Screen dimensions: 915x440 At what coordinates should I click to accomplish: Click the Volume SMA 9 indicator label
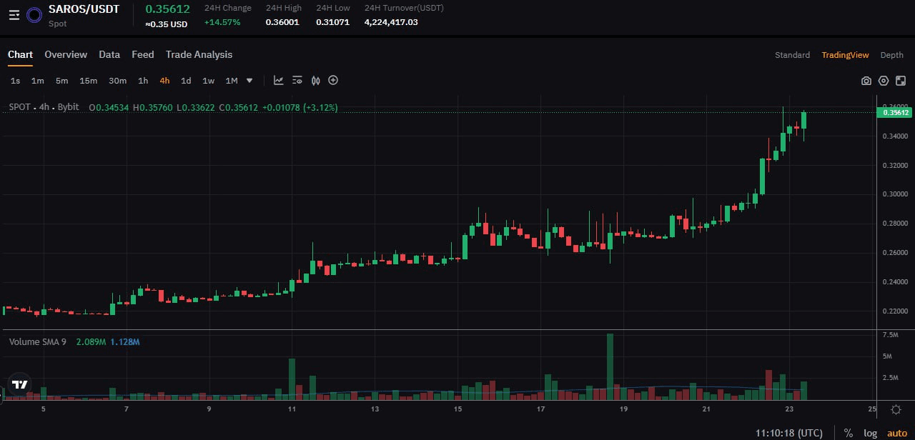click(37, 342)
